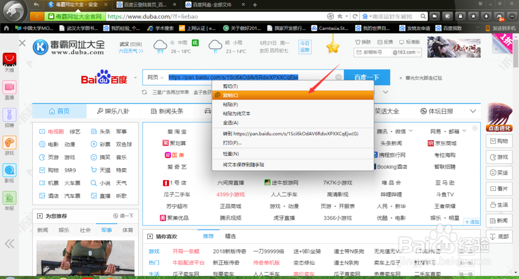Open the sniper girl news thumbnail
519x279 pixels.
click(86, 258)
